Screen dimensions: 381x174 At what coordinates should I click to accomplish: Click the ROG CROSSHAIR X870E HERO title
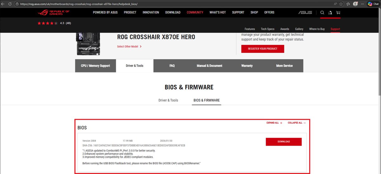[156, 37]
